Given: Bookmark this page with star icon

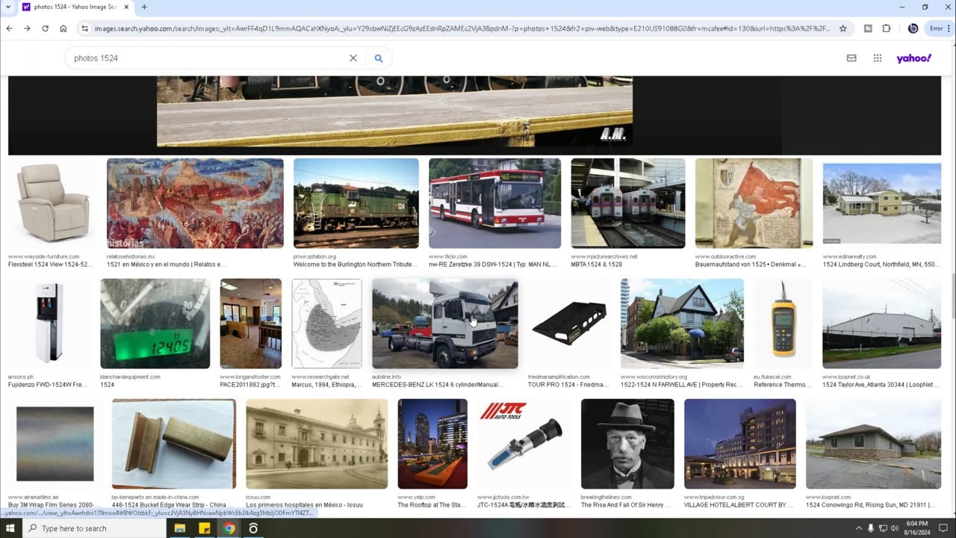Looking at the screenshot, I should click(x=843, y=28).
